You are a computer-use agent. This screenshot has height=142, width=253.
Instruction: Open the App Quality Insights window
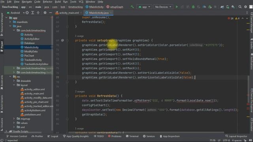click(x=76, y=136)
